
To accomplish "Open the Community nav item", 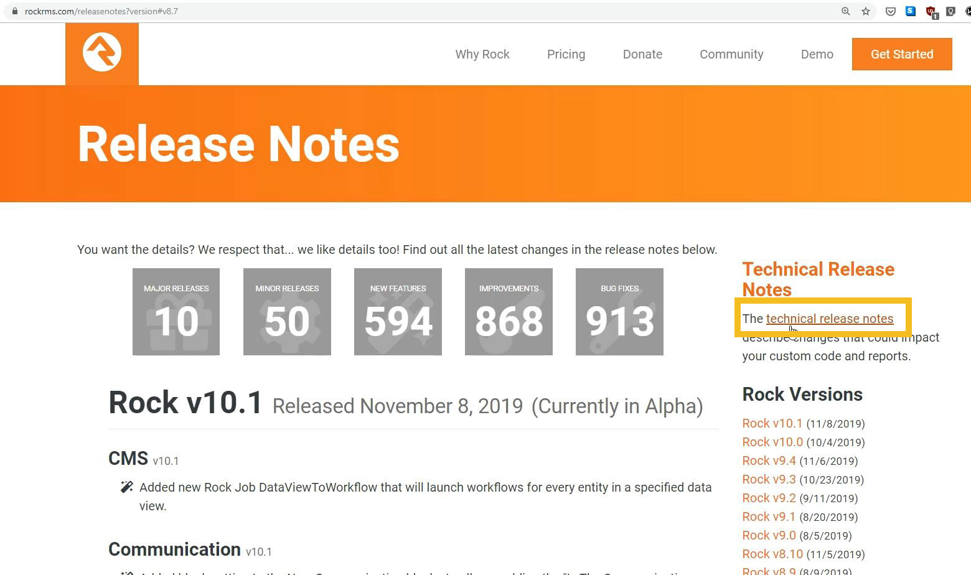I will point(731,54).
